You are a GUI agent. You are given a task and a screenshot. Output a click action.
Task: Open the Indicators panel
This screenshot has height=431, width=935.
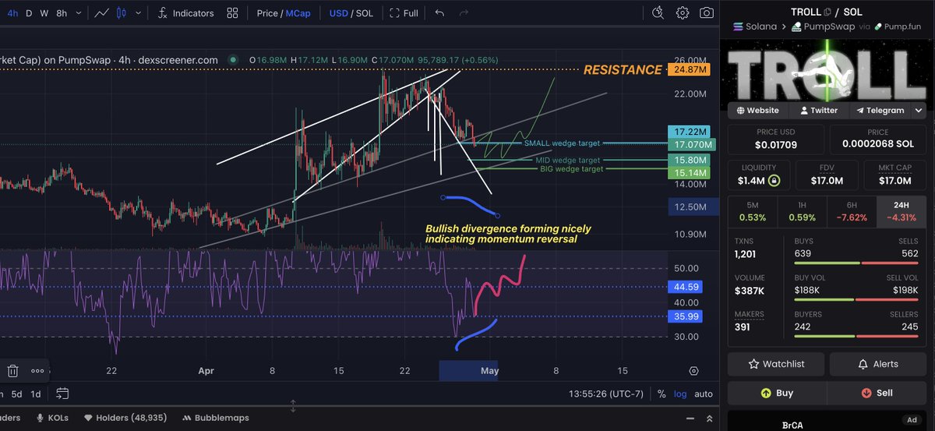(185, 13)
